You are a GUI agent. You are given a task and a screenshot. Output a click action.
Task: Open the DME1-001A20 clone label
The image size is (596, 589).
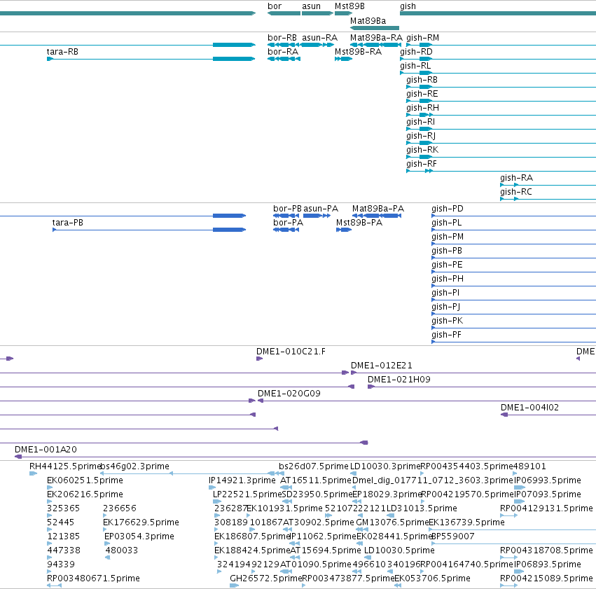click(46, 450)
